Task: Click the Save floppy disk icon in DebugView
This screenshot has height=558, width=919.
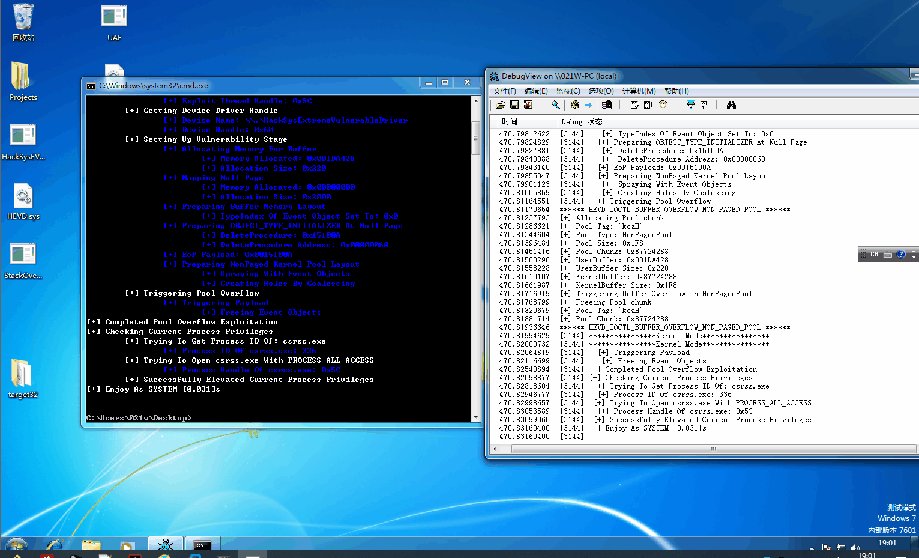Action: click(x=514, y=105)
